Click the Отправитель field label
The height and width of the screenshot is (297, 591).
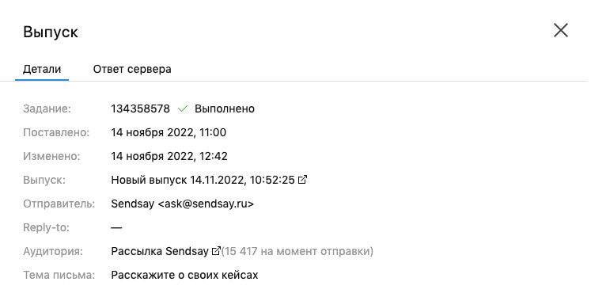tap(59, 204)
